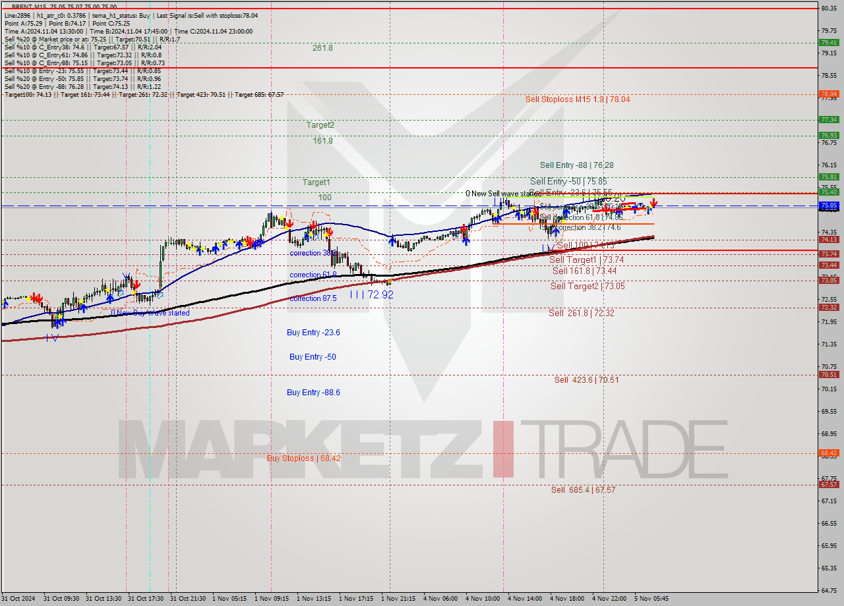Click the green 'Target2' label
Image resolution: width=844 pixels, height=606 pixels.
click(x=320, y=124)
